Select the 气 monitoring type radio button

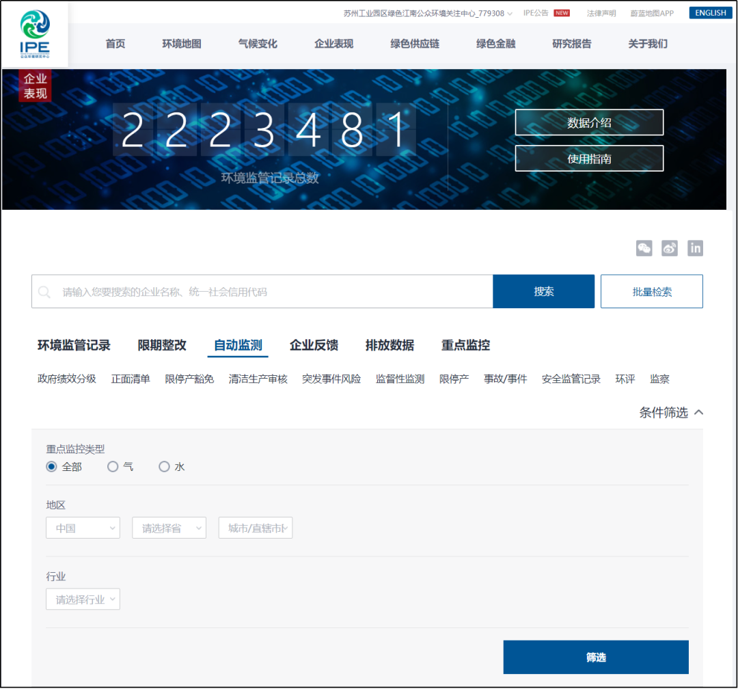(113, 466)
